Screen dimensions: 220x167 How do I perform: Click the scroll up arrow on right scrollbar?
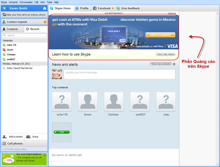coord(218,13)
